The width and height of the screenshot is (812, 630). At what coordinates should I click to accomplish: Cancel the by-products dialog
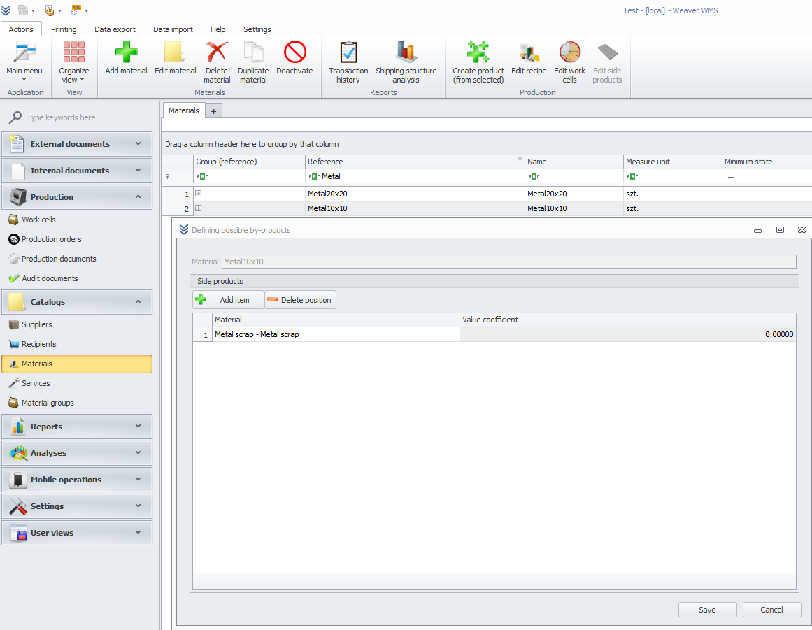(x=771, y=610)
